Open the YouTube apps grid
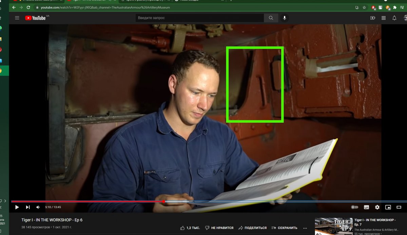This screenshot has width=407, height=235. tap(384, 18)
